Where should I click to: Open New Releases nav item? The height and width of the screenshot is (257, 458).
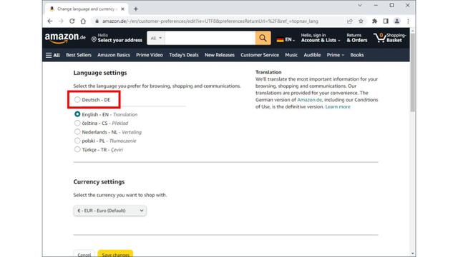(x=220, y=55)
